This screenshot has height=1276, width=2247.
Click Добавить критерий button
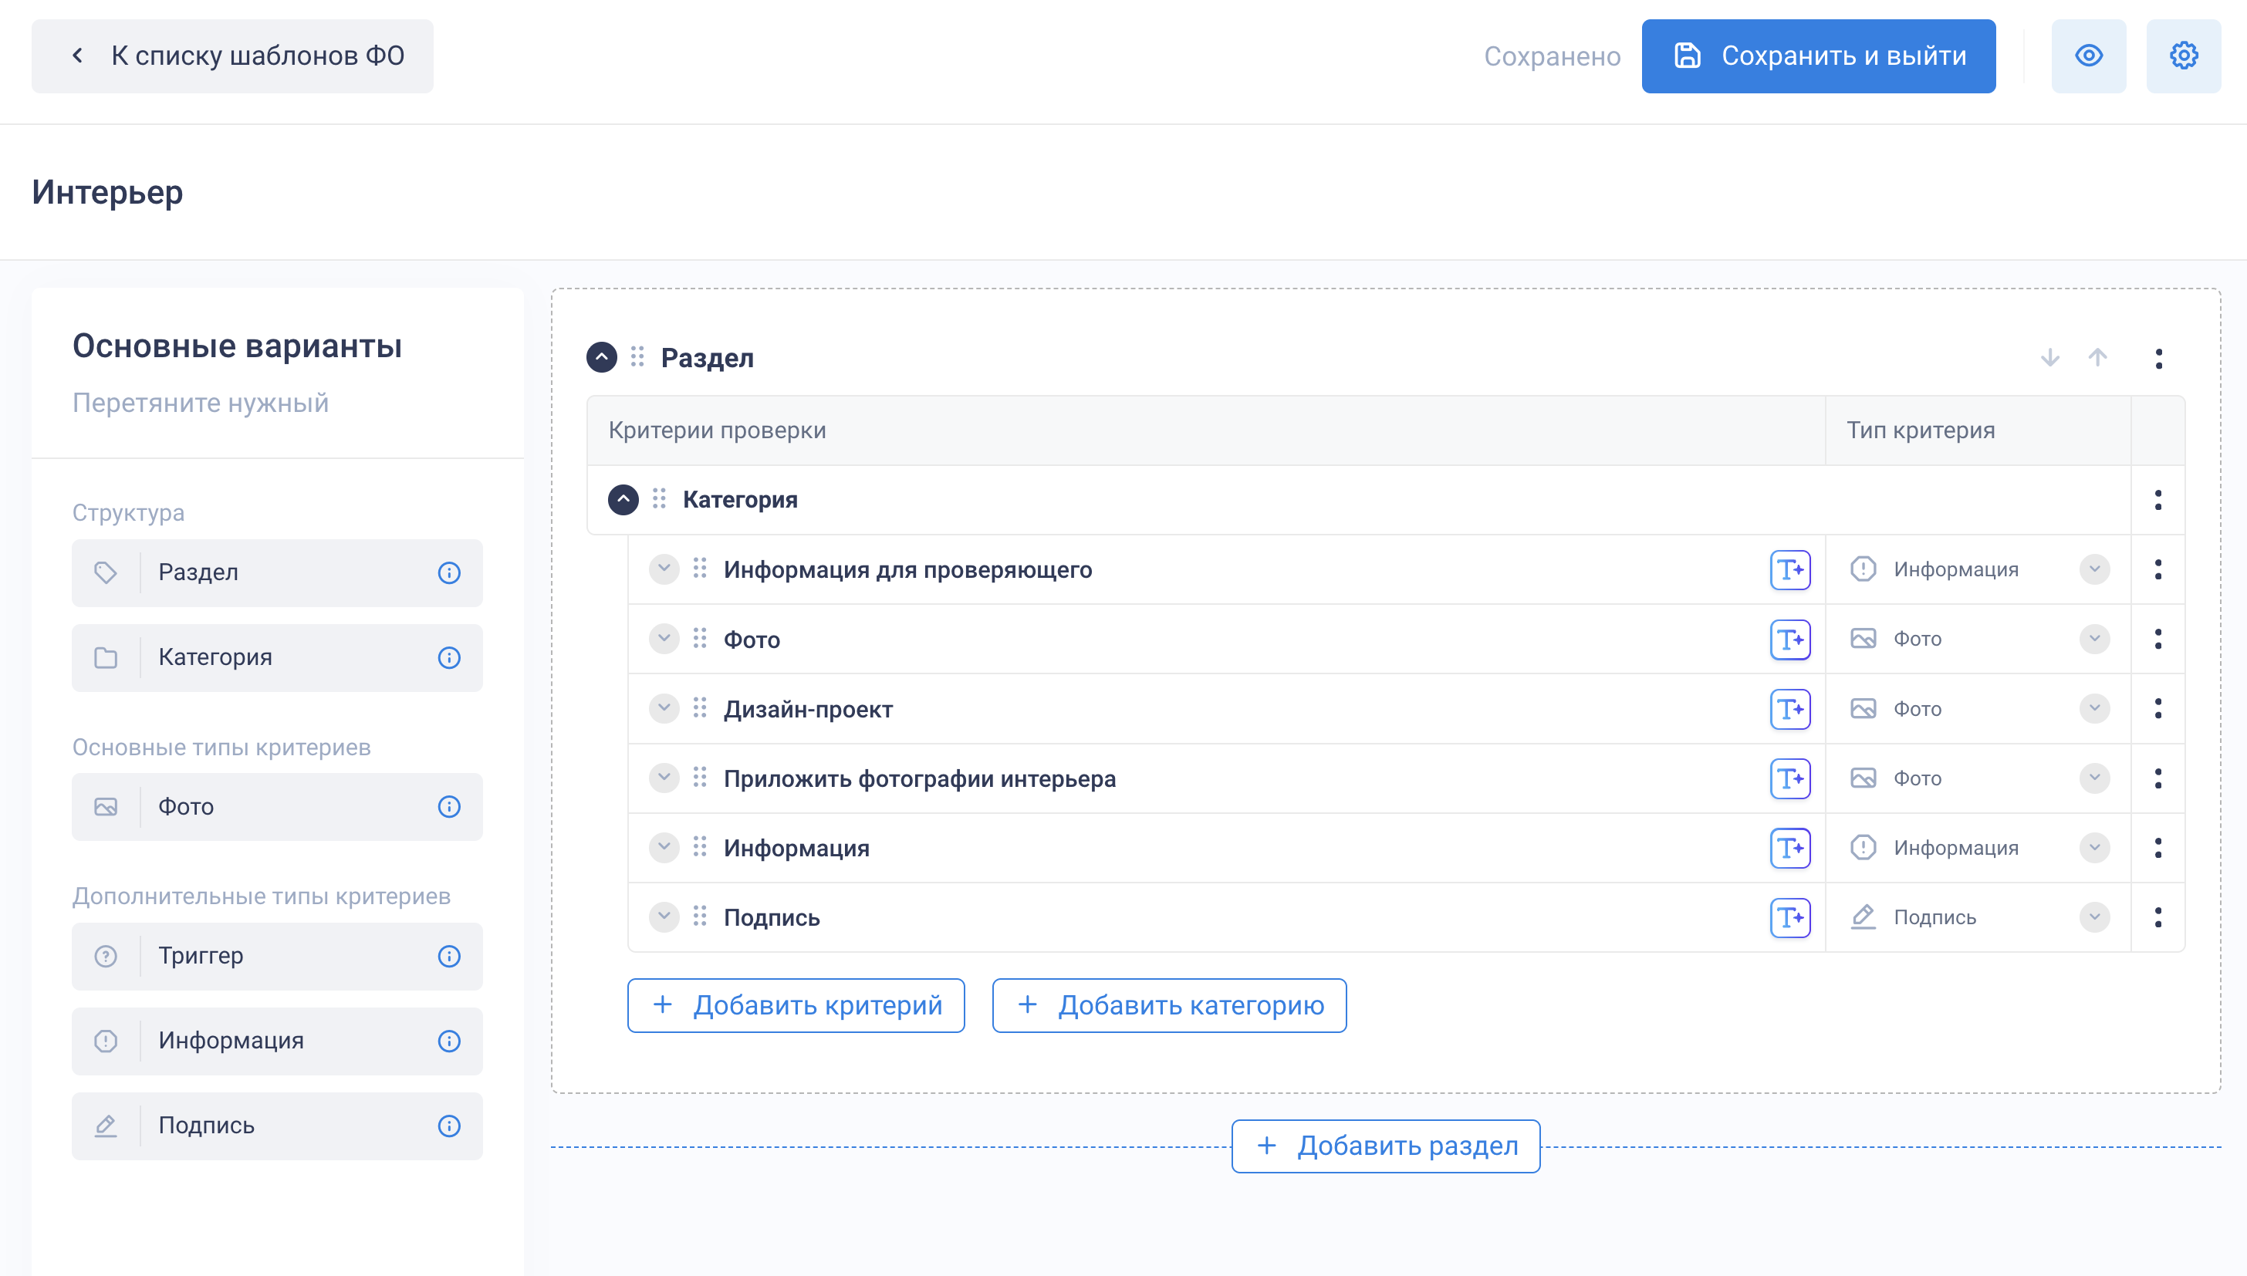[796, 1005]
